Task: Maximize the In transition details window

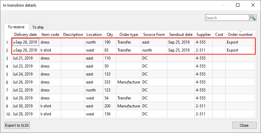Action: tap(238, 5)
